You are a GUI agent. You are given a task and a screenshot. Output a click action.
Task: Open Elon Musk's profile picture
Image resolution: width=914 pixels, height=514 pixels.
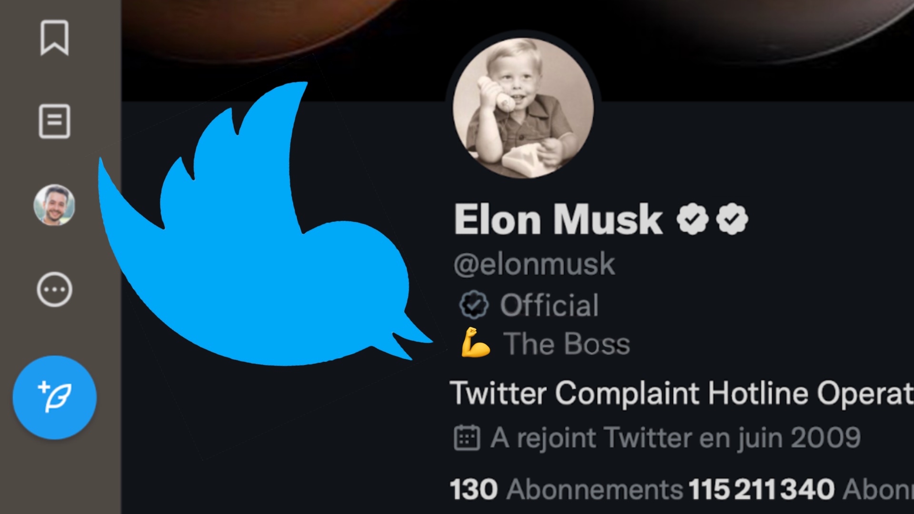523,108
